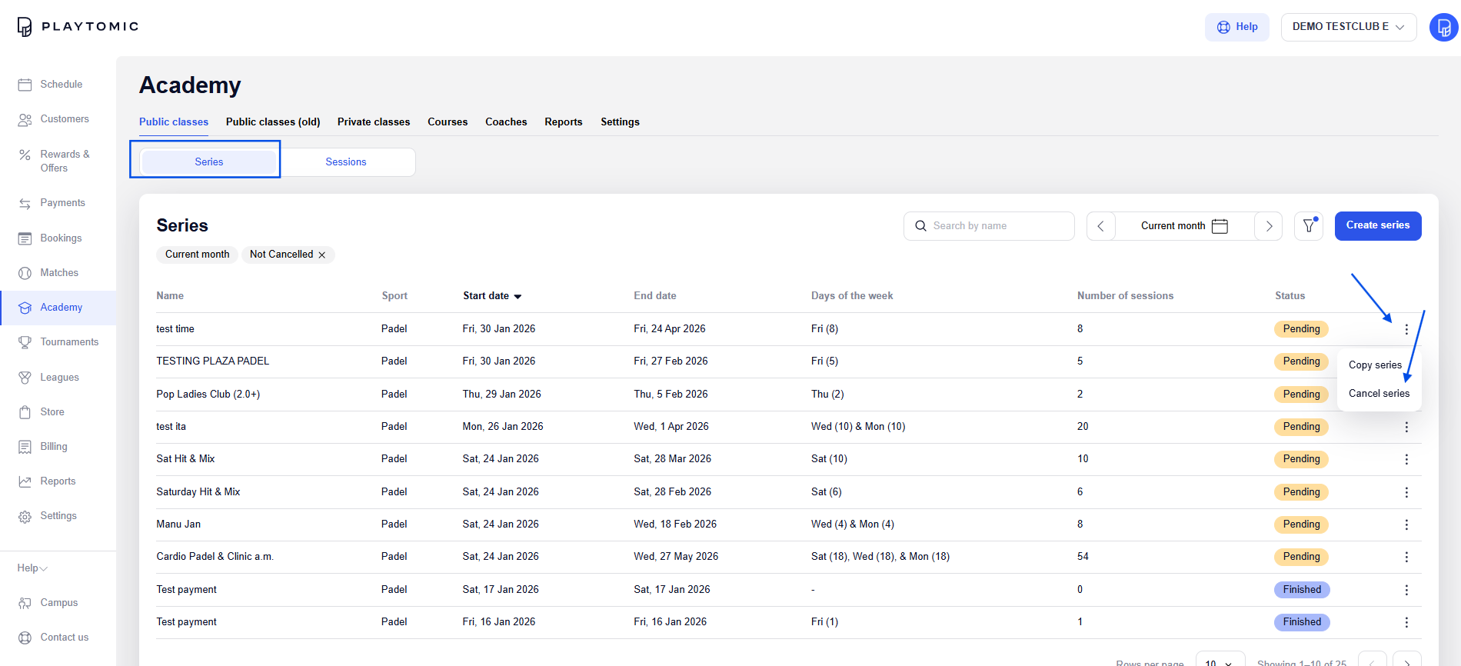1461x666 pixels.
Task: Expand the DEMO TESTCLUB E club dropdown
Action: (1348, 27)
